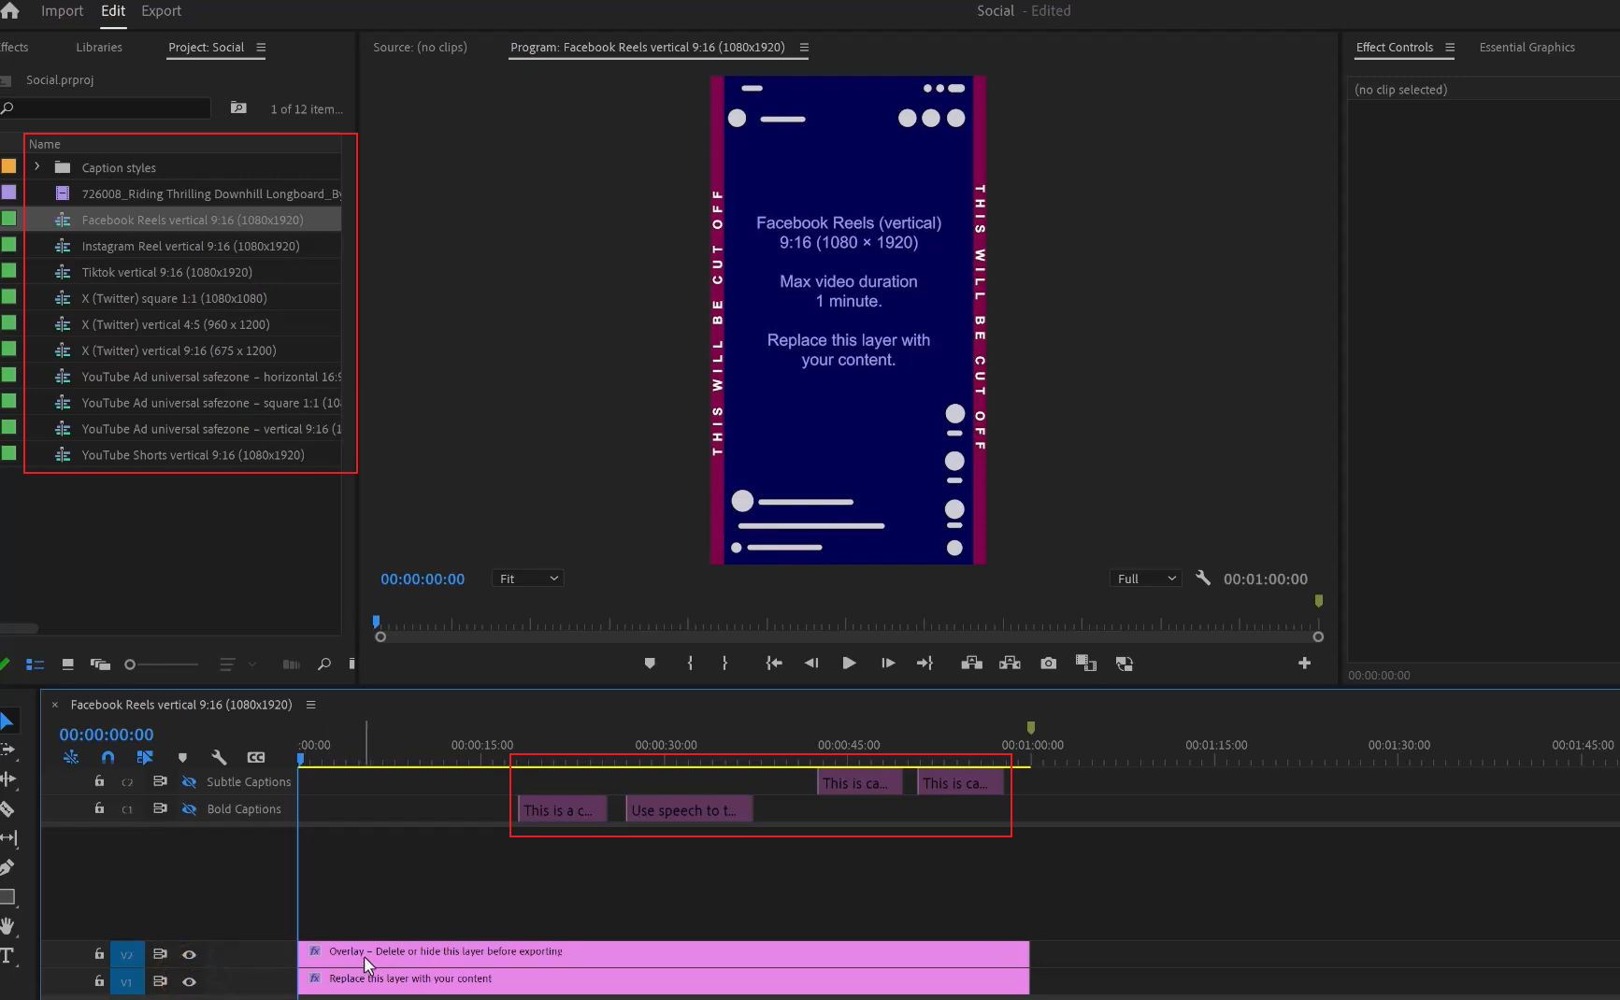Click the CC captions icon in the timeline

(256, 758)
